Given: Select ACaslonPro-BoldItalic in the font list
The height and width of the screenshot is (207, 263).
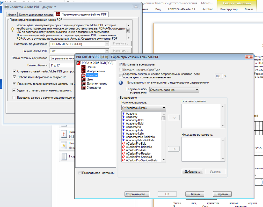Looking at the screenshot, I should pyautogui.click(x=139, y=147).
